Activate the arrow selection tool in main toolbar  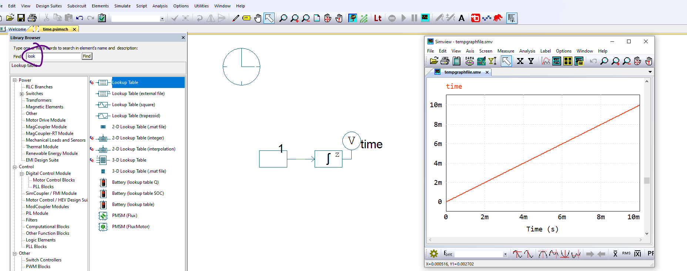269,18
